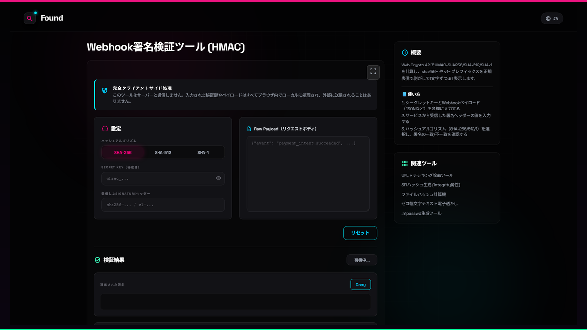587x330 pixels.
Task: Click the computed signature output box
Action: click(235, 302)
